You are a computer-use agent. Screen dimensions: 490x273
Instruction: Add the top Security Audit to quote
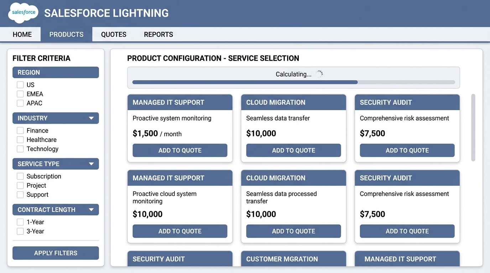(407, 150)
